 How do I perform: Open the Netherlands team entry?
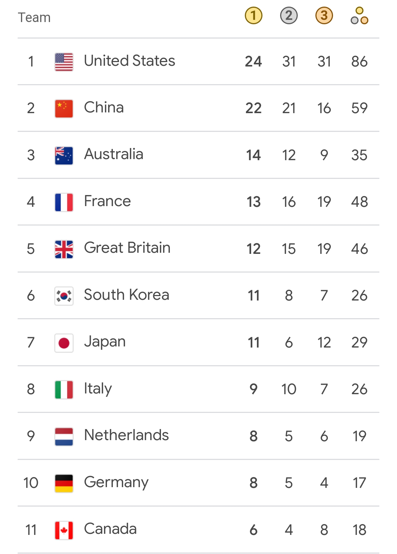point(126,435)
